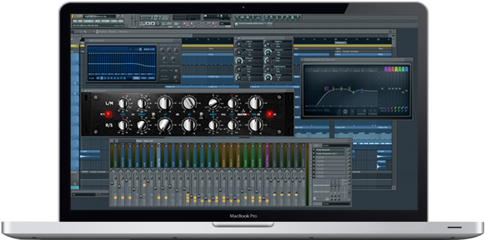
Task: Click the Color knob in Fruity Reeverb
Action: pos(268,61)
